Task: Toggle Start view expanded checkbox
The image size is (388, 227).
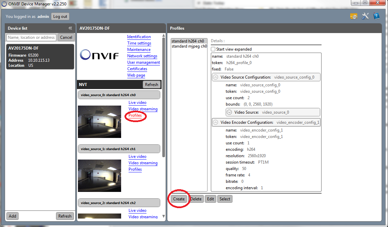Action: tap(213, 49)
